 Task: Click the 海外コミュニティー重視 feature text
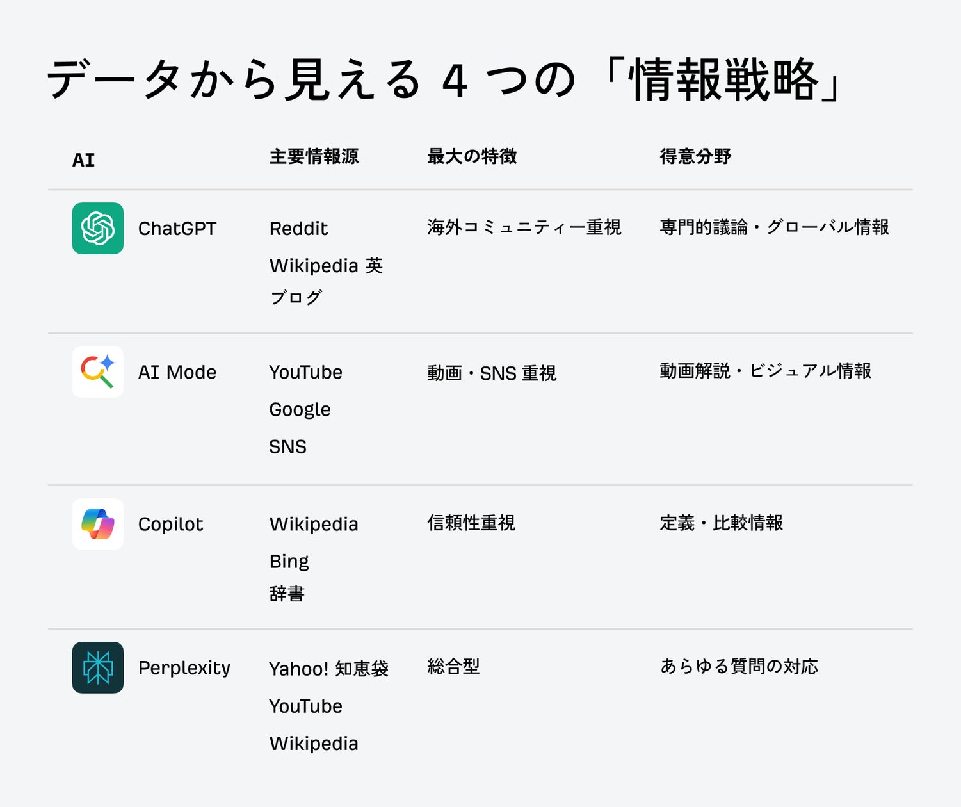[x=524, y=227]
